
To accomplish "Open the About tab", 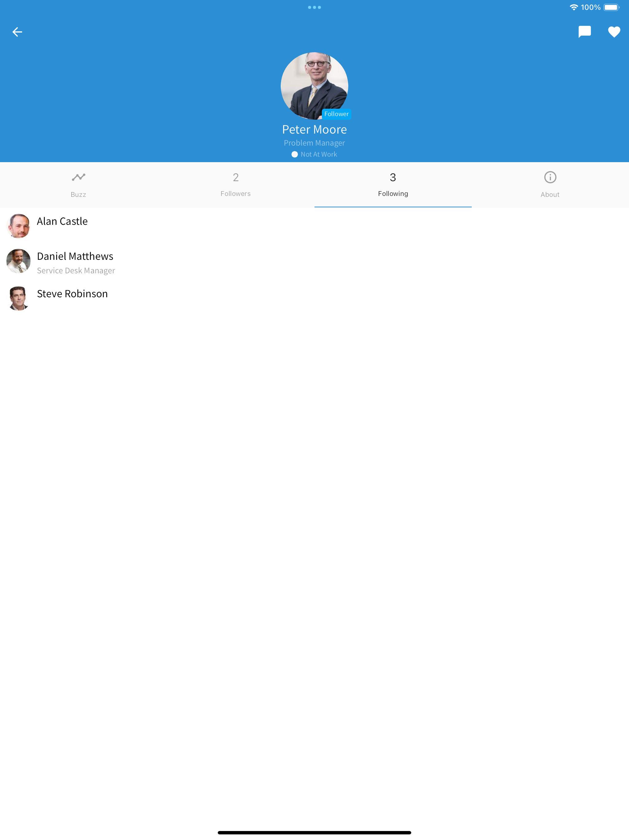I will 550,185.
